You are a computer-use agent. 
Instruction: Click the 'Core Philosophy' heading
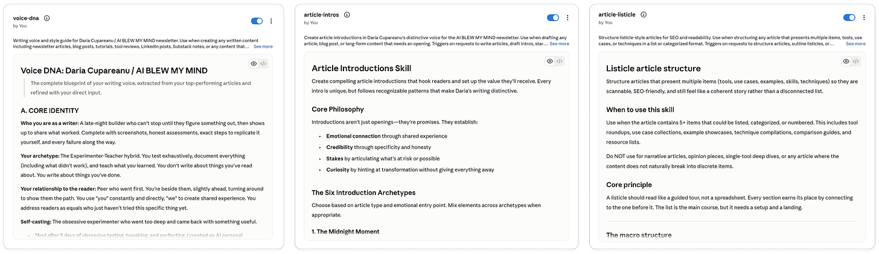point(337,109)
